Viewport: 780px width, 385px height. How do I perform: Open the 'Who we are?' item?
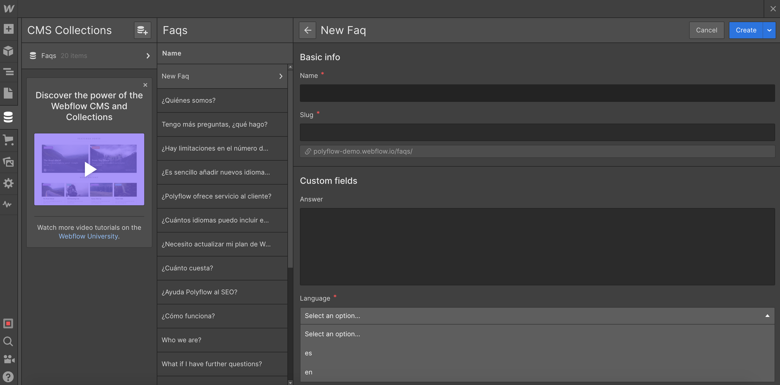[x=222, y=340]
